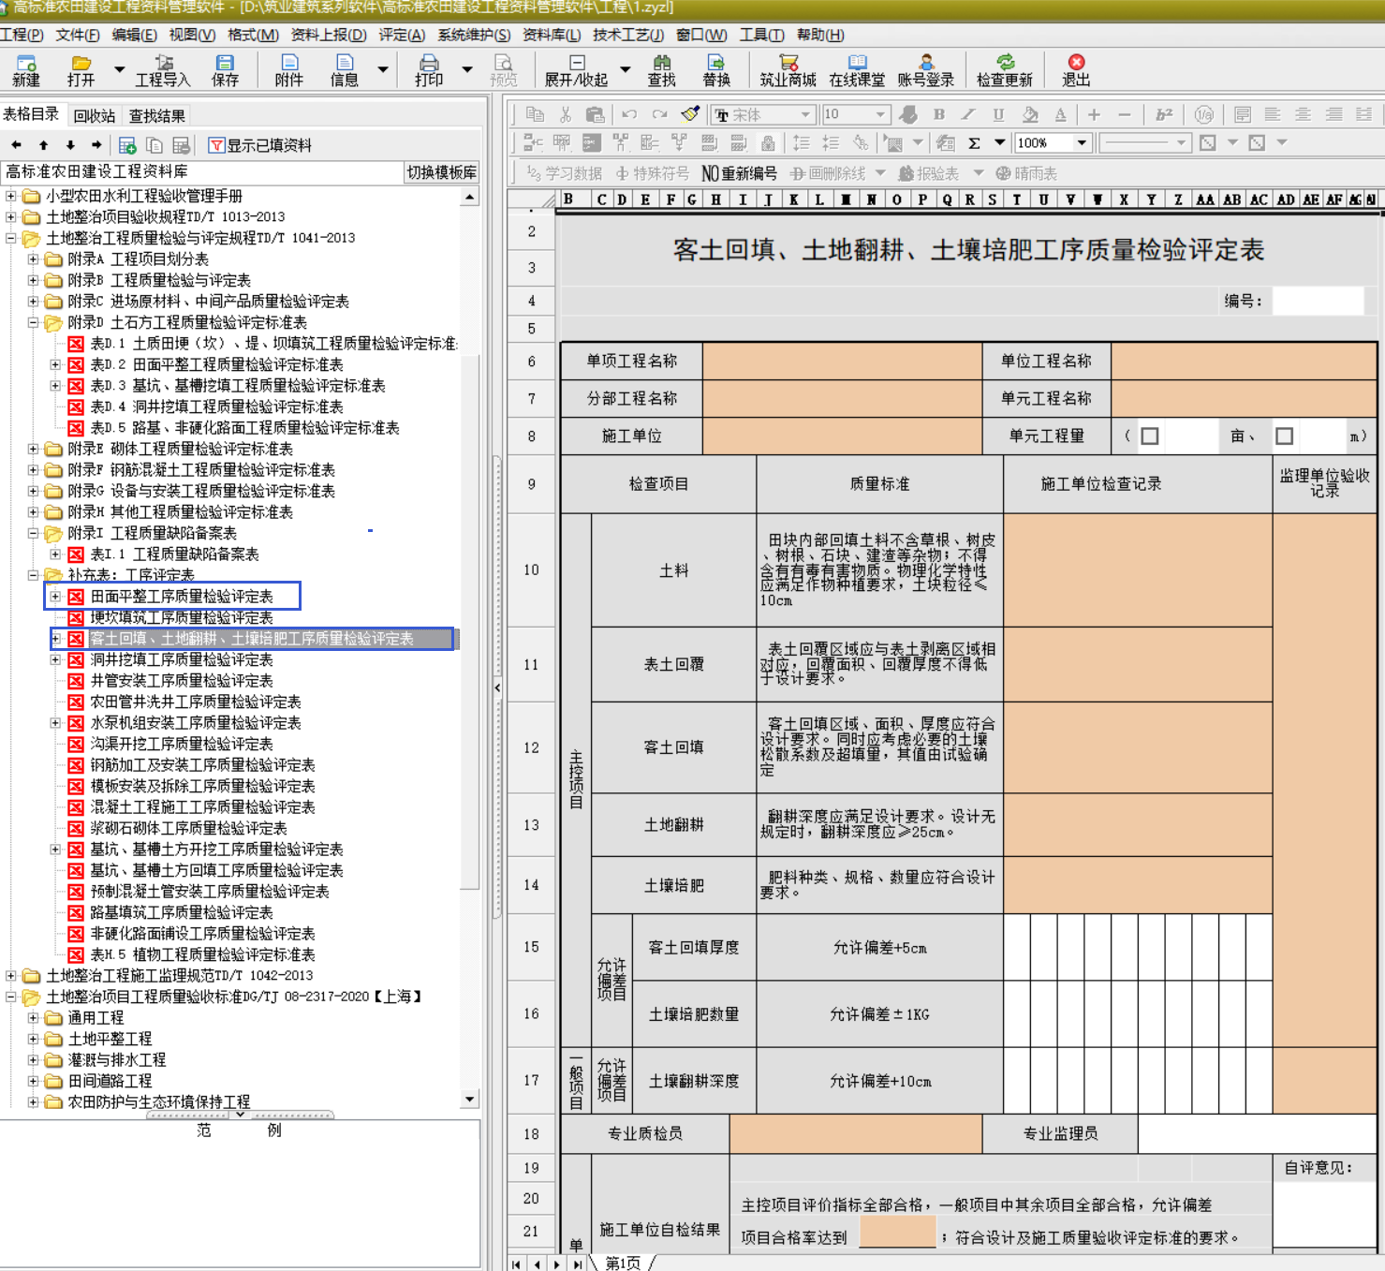Create a new project with 新建 icon

click(25, 70)
